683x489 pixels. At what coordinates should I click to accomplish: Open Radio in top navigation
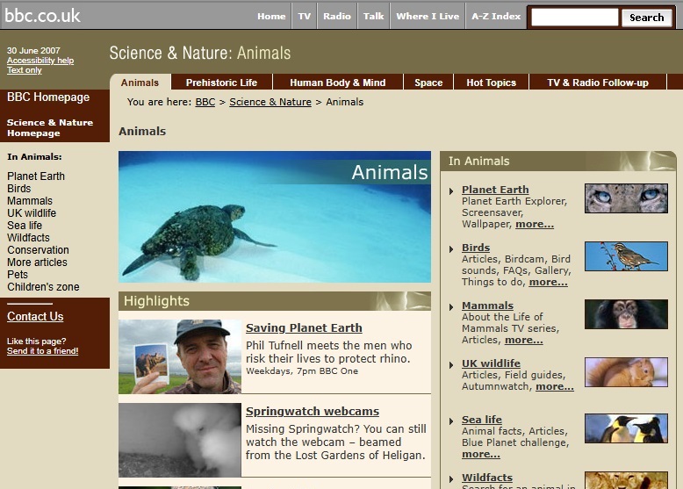click(337, 16)
